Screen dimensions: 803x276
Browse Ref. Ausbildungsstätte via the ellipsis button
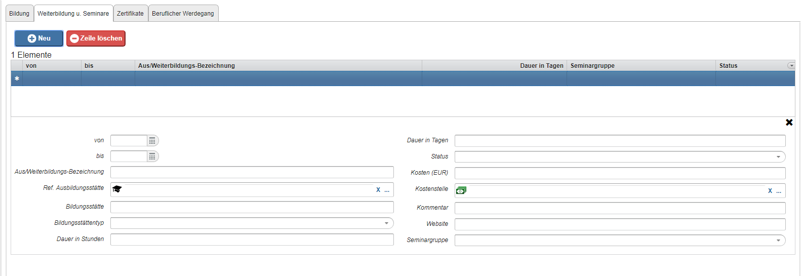point(387,190)
